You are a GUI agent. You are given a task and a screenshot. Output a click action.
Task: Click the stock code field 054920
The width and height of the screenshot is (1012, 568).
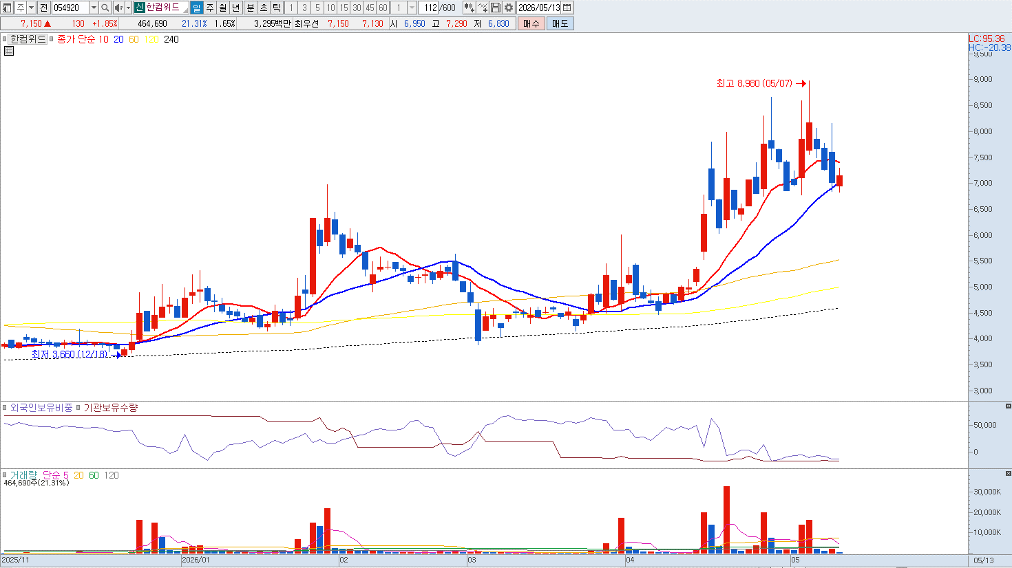pyautogui.click(x=70, y=8)
